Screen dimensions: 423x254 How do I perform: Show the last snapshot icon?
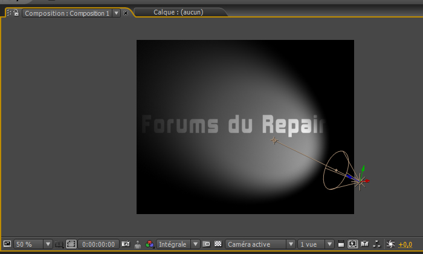point(138,244)
